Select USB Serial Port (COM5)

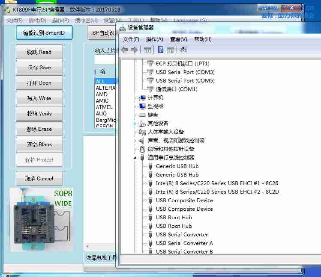185,81
